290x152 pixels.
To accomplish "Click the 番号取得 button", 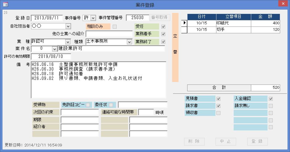I will (x=160, y=18).
